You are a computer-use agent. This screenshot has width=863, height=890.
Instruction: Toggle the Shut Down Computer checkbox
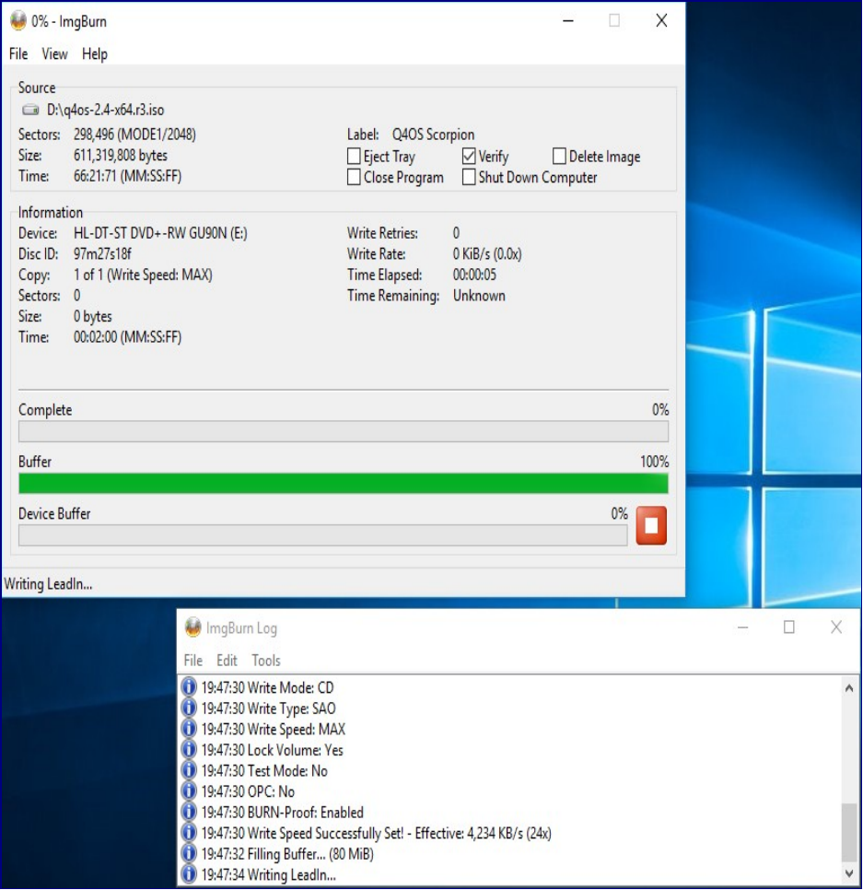coord(469,178)
